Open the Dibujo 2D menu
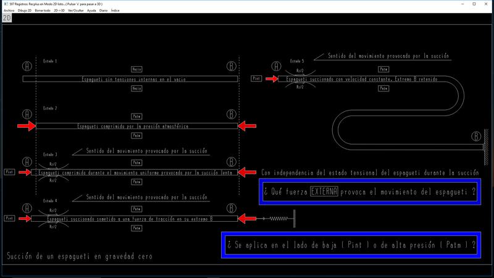494x278 pixels. point(25,11)
